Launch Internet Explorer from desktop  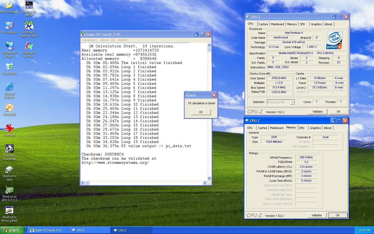pyautogui.click(x=9, y=91)
